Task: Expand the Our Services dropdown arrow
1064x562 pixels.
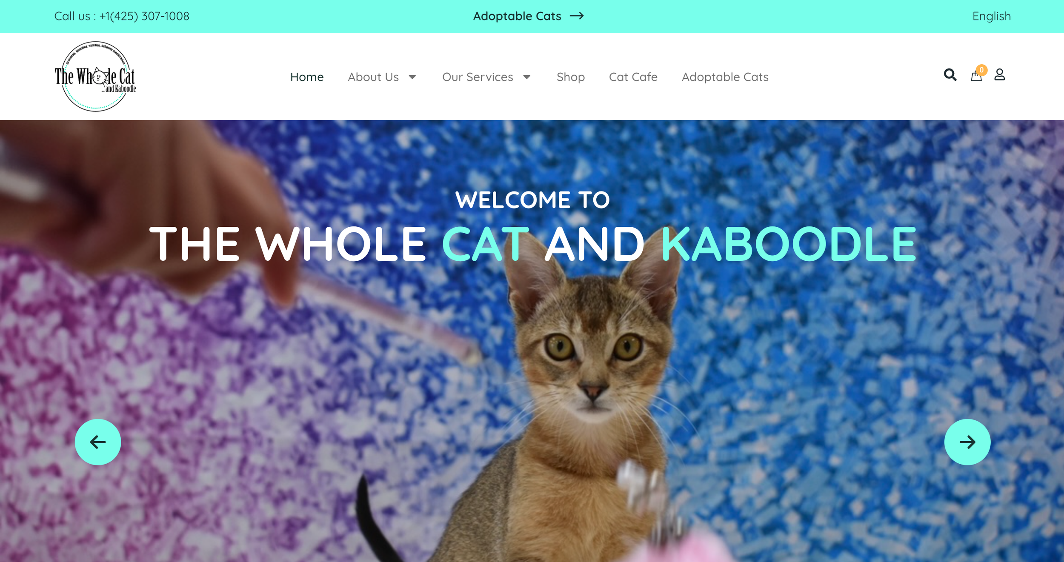Action: click(x=527, y=77)
